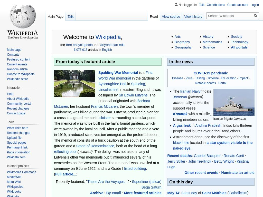Open More featured articles link
Screen dimensions: 263x197
coord(143,193)
